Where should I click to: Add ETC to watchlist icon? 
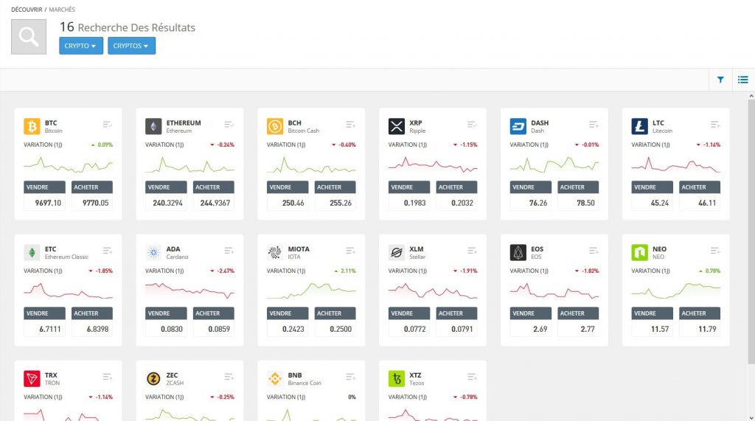click(x=108, y=251)
